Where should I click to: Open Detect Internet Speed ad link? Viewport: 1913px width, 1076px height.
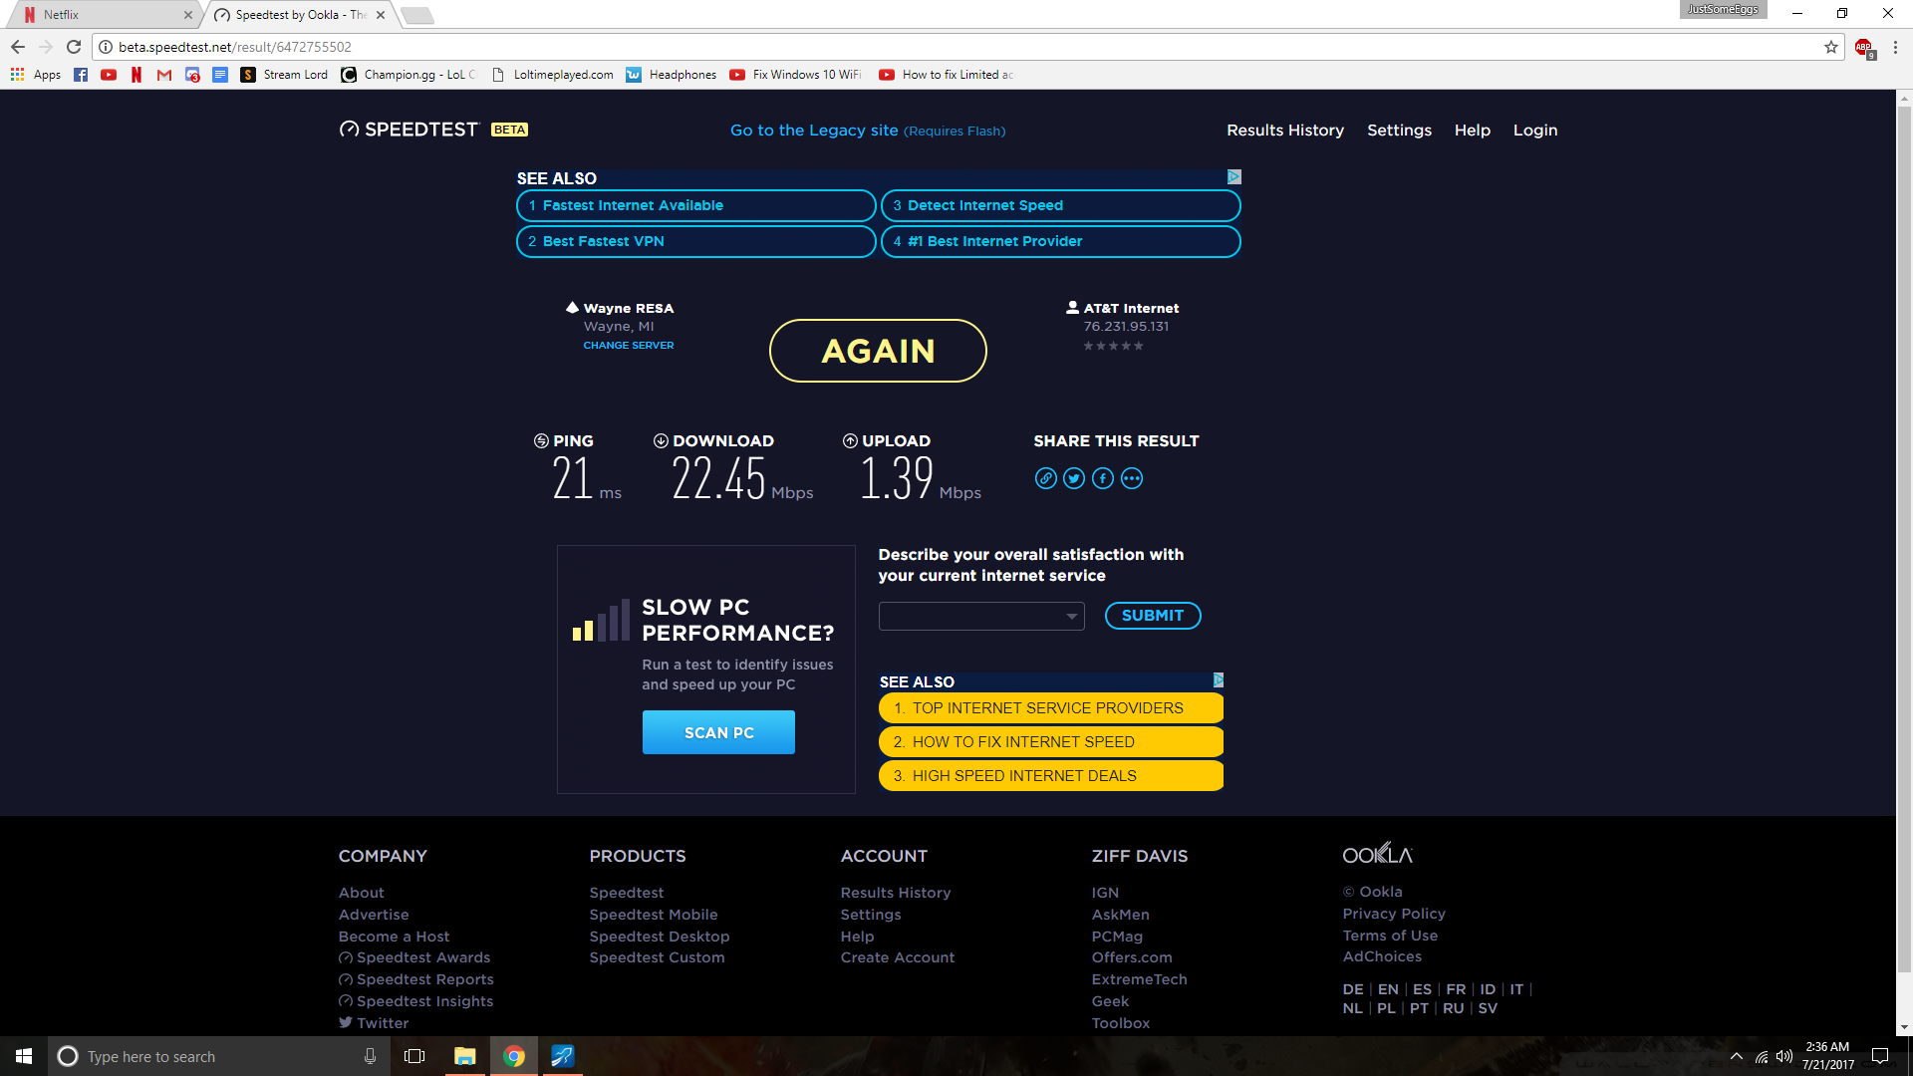[x=1060, y=205]
